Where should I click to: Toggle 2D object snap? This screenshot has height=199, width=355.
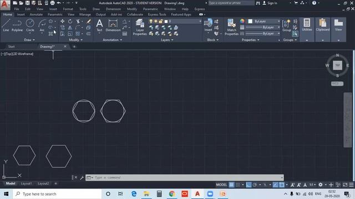tap(282, 185)
